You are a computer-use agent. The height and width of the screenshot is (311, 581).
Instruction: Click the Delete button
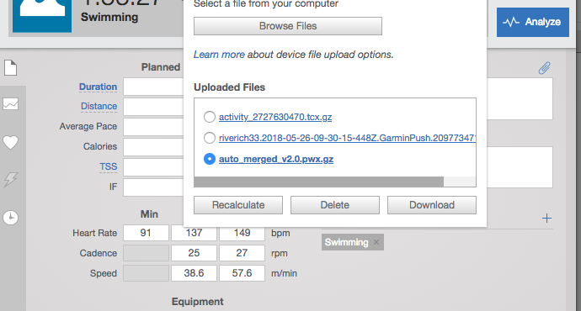(x=335, y=205)
